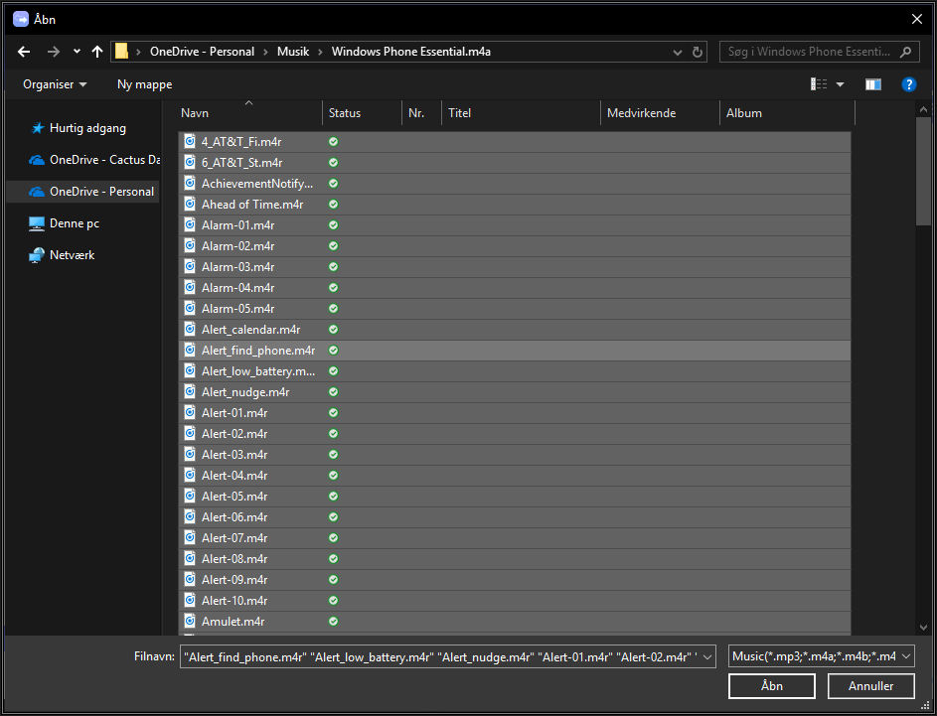Click the sync status icon of Alert-10.m4r
The width and height of the screenshot is (937, 716).
[334, 600]
